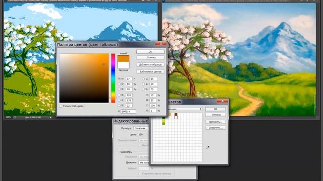
Task: Select the G green radio button
Action: (x=119, y=100)
